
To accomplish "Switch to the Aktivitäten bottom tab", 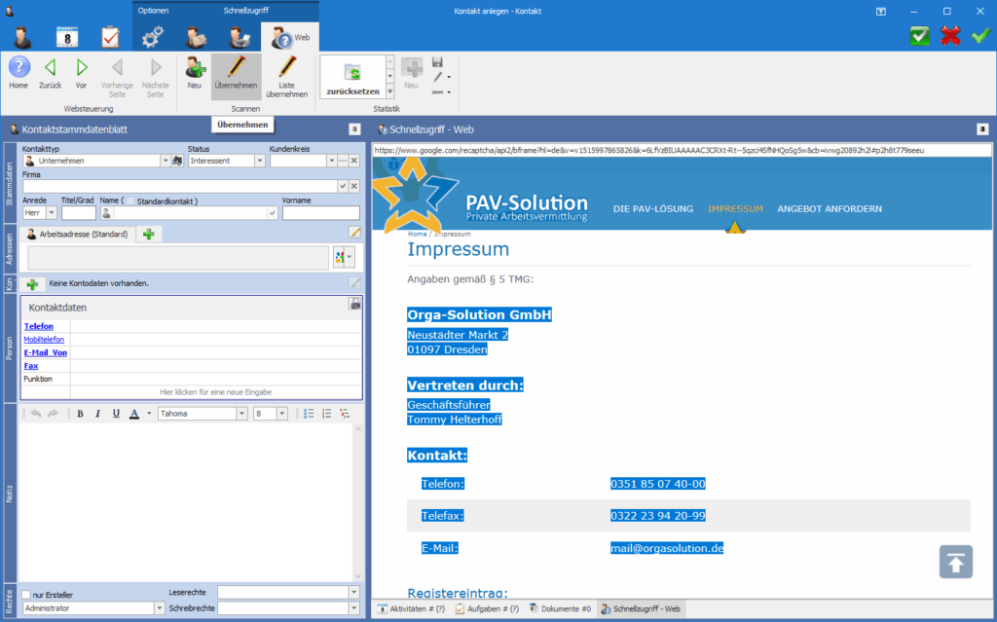I will (412, 608).
